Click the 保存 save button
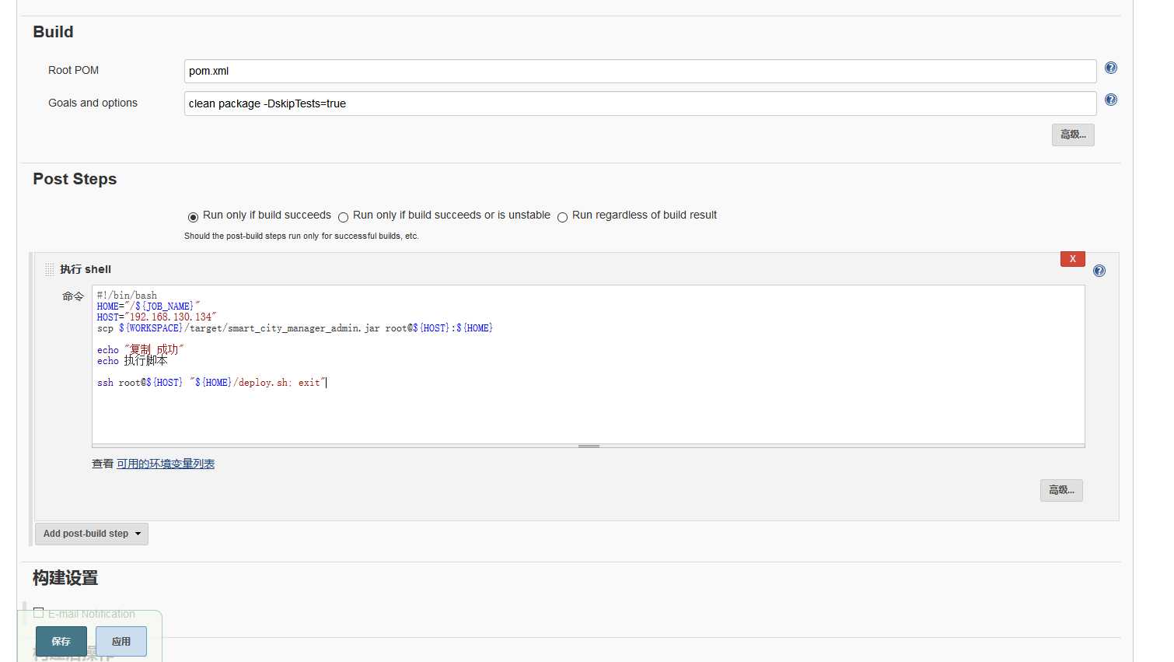Screen dimensions: 1174x662 (61, 642)
